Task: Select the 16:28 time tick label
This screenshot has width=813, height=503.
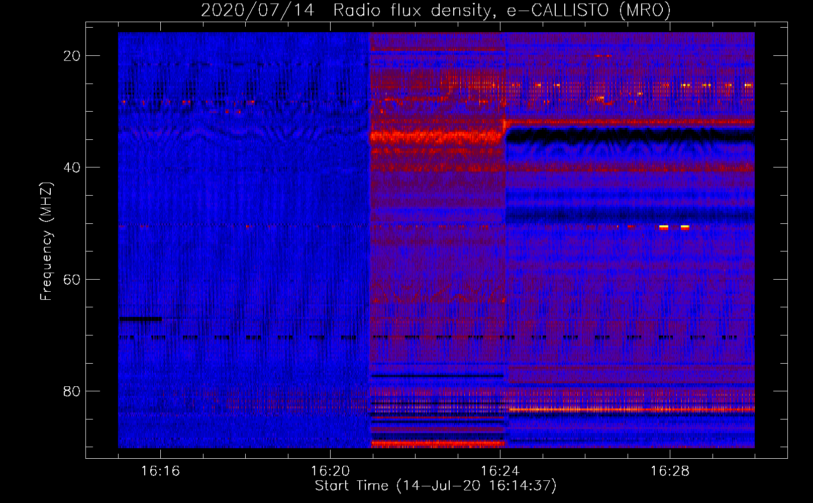Action: (x=670, y=471)
